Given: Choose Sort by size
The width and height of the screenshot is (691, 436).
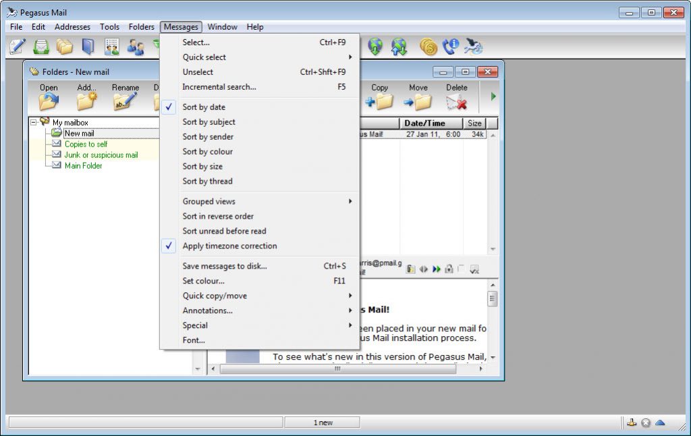Looking at the screenshot, I should 260,167.
